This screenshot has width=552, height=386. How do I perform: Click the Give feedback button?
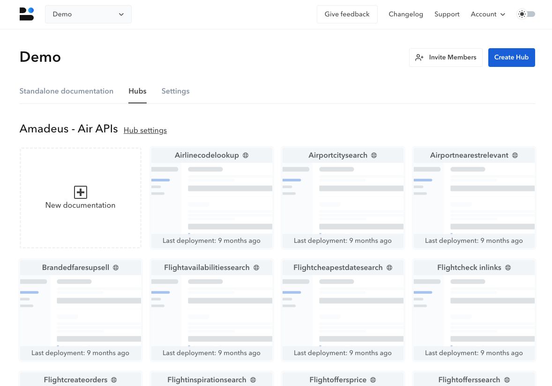(x=347, y=14)
